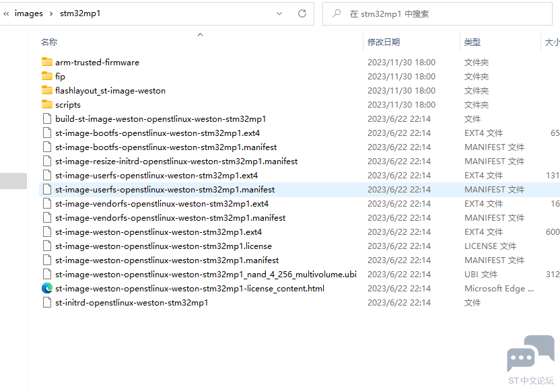
Task: Select the nand_4_256_multivolume.ubi file name
Action: [x=206, y=274]
